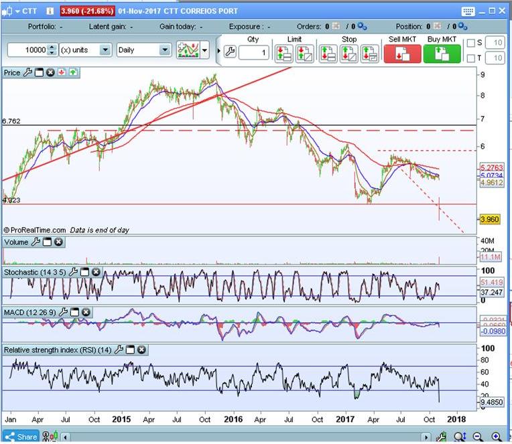512x444 pixels.
Task: Click the 6.762 price level label
Action: coord(11,121)
